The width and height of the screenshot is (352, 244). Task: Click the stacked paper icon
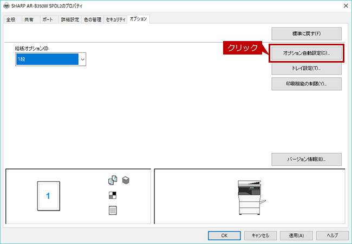[126, 180]
